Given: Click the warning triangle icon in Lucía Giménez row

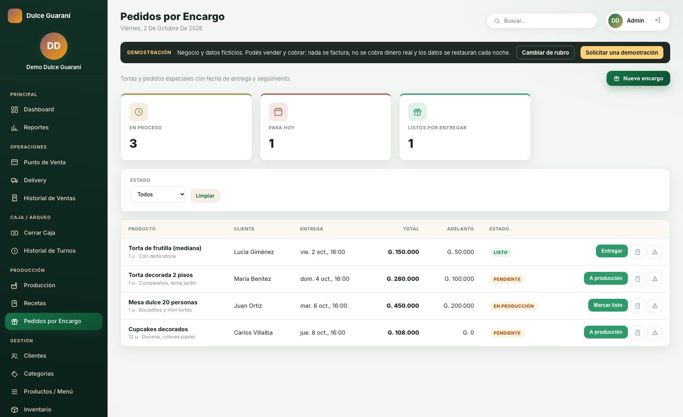Looking at the screenshot, I should click(655, 252).
